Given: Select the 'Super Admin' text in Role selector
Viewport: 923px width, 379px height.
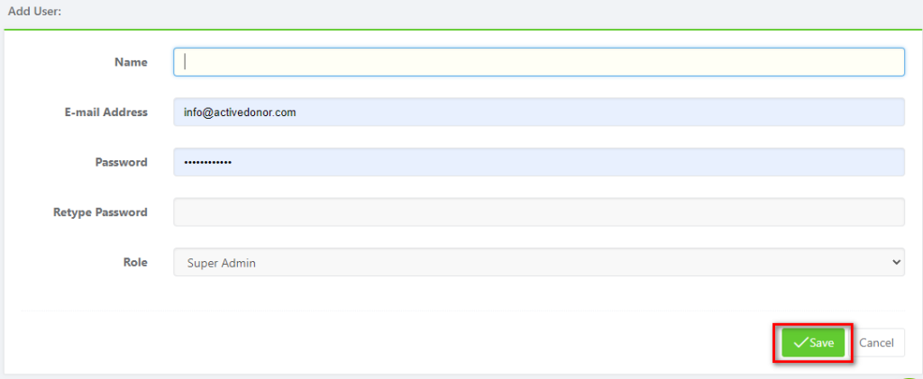Looking at the screenshot, I should click(222, 263).
